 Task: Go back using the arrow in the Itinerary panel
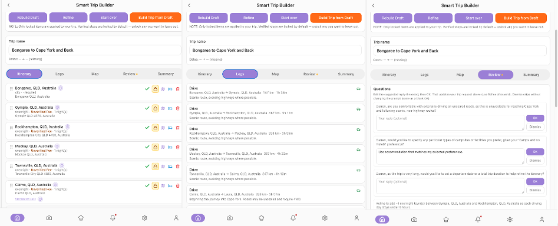8,5
